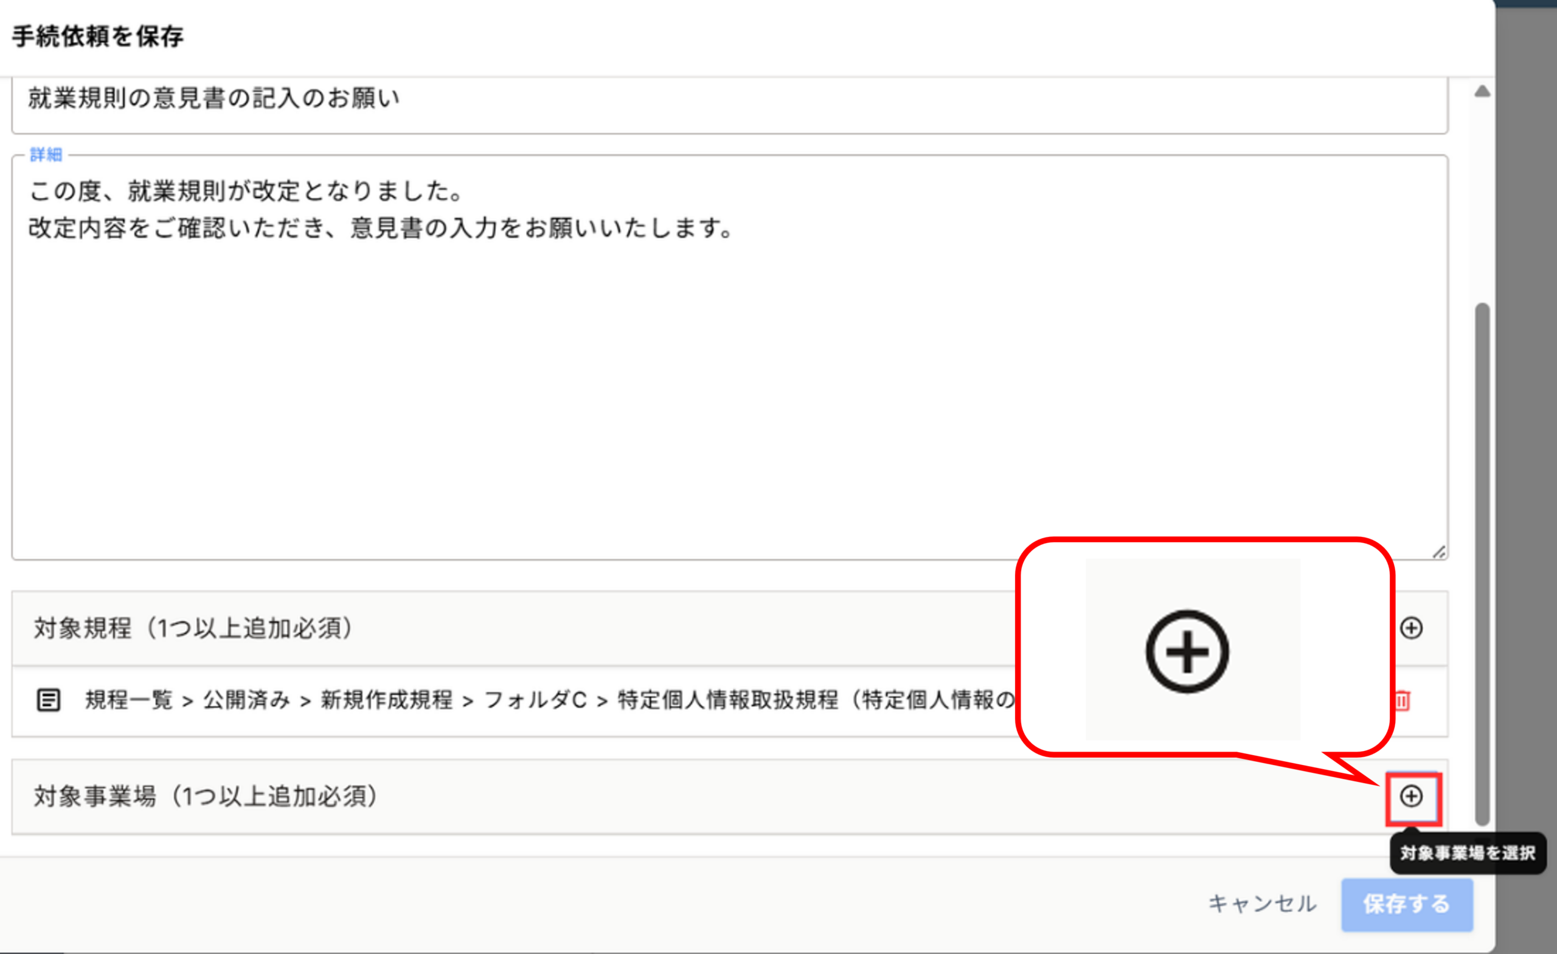Click the 対象事業場（1つ以上追加必須）header

coord(206,797)
